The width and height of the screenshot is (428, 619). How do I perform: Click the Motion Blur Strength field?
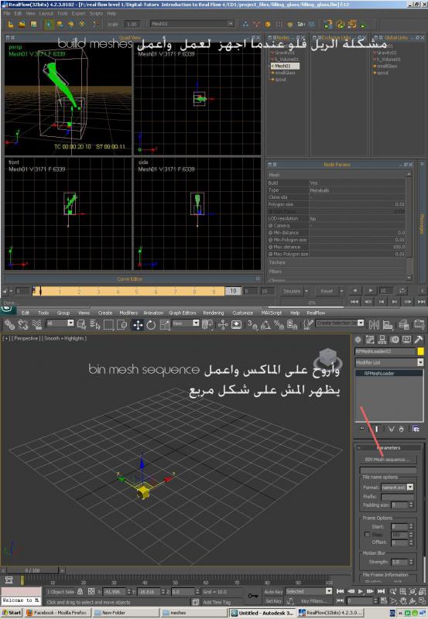tap(399, 562)
